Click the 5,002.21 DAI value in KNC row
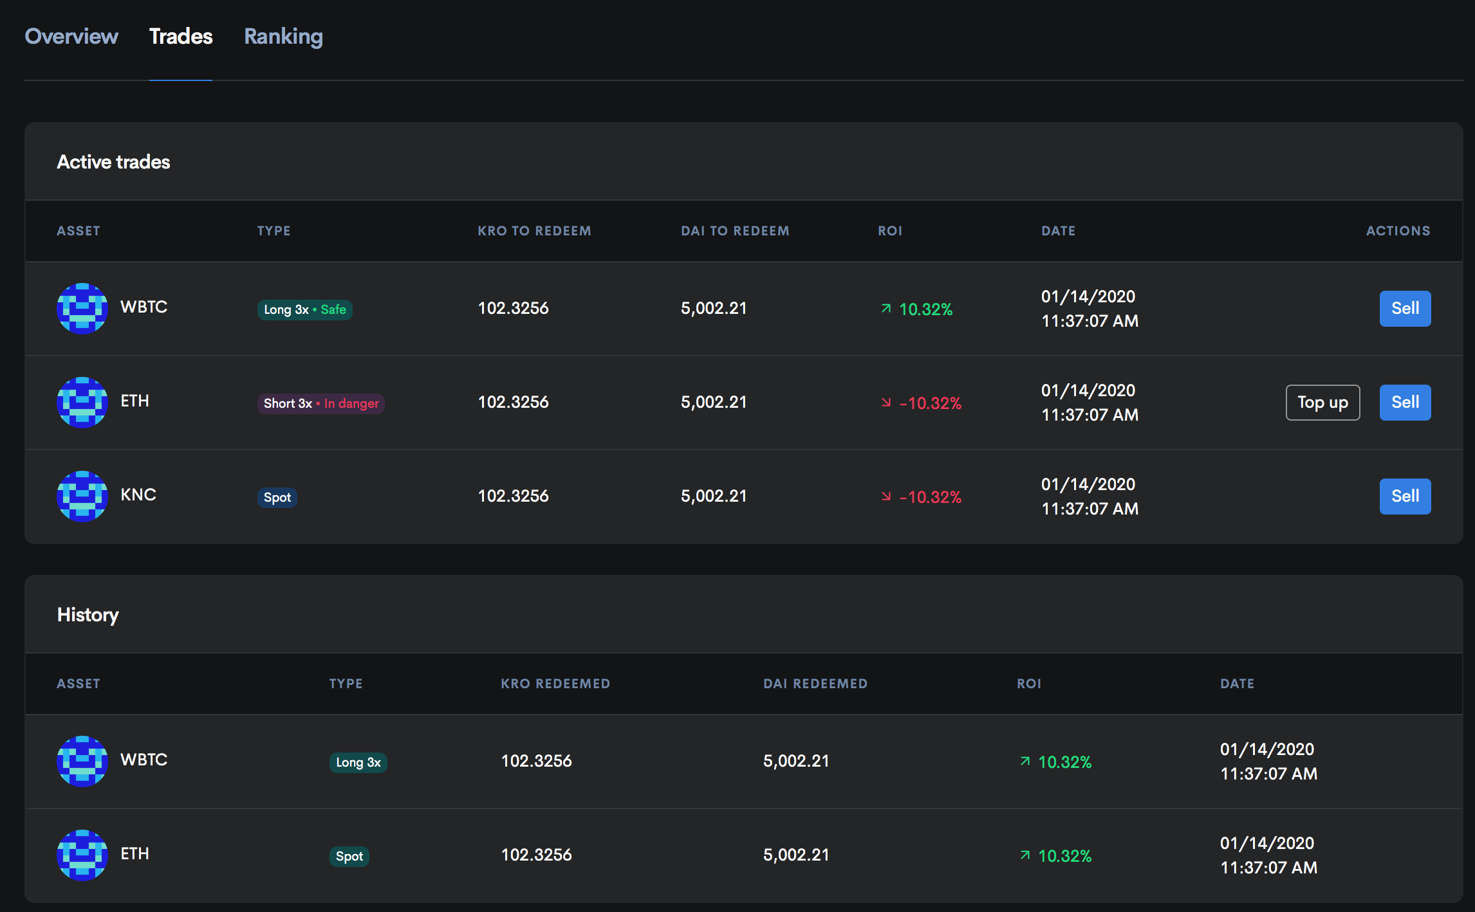The image size is (1475, 912). tap(714, 496)
